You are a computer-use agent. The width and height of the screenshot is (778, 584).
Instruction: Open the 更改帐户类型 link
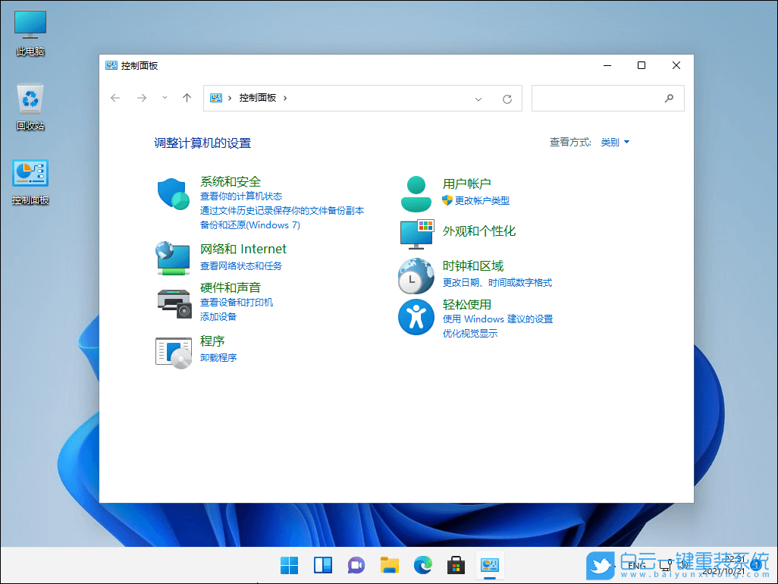click(x=482, y=201)
